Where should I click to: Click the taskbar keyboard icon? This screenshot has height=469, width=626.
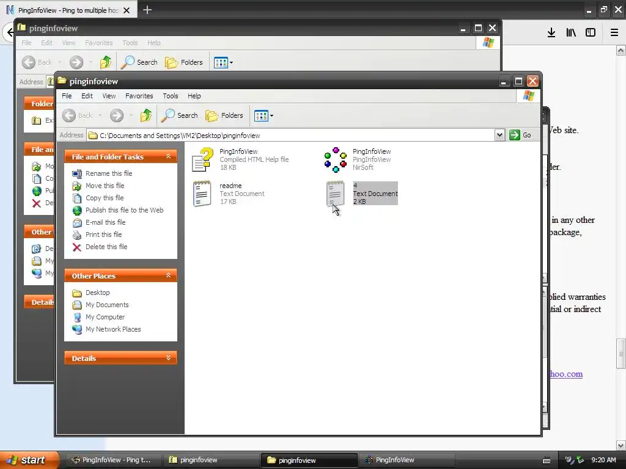(547, 460)
